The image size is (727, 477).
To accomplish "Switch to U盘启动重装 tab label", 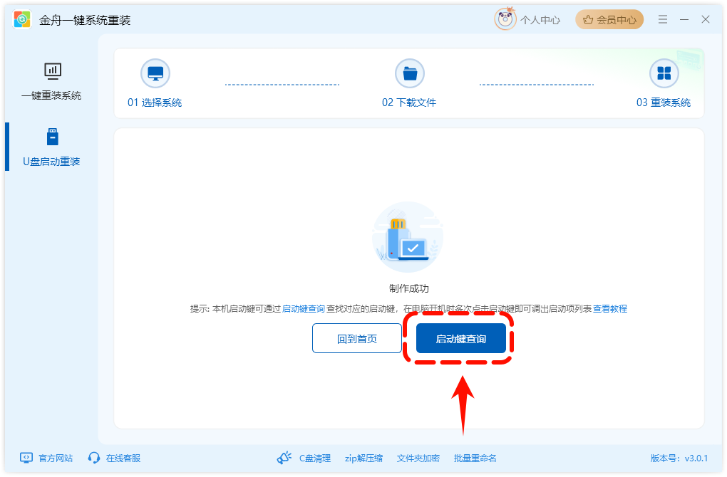I will 51,162.
